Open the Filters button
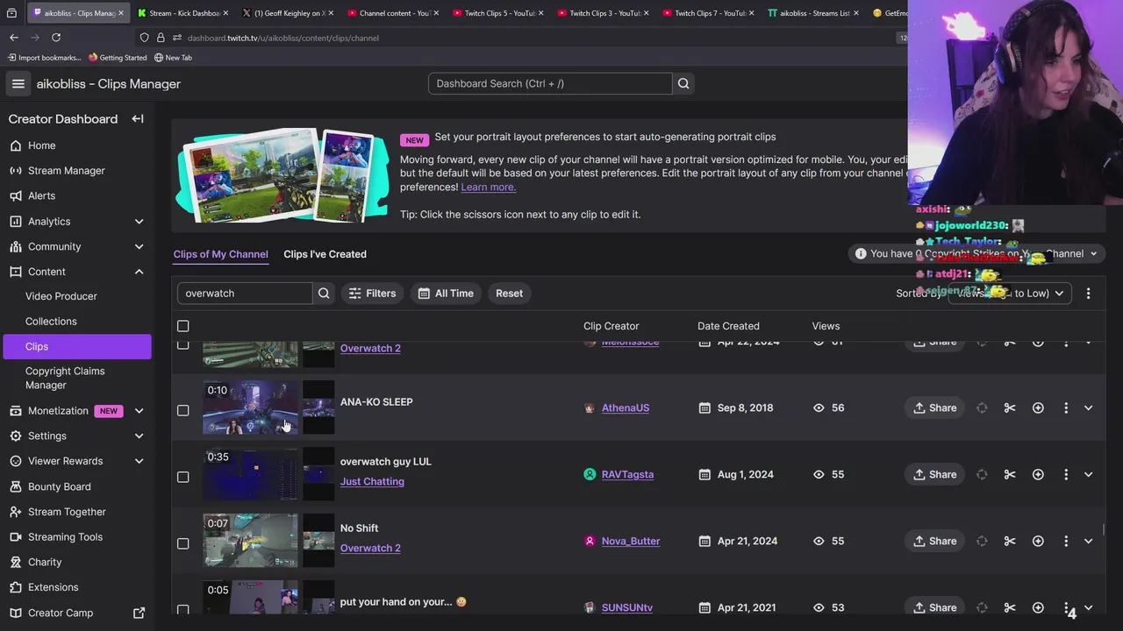This screenshot has height=631, width=1123. coord(372,294)
